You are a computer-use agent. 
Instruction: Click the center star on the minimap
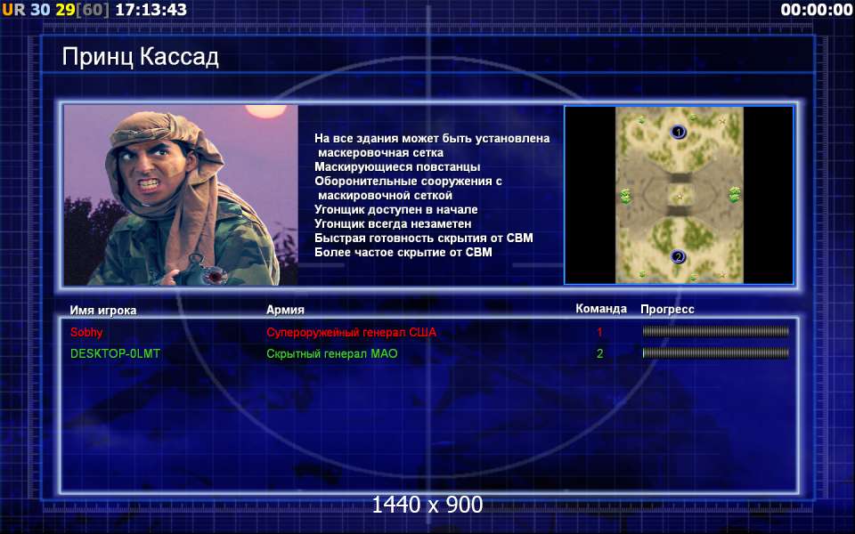680,197
